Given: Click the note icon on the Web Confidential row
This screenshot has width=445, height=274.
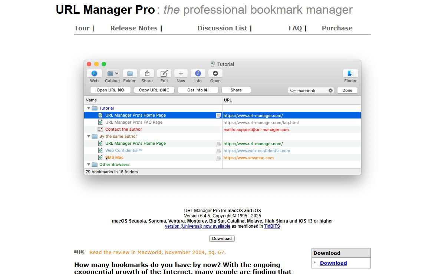Looking at the screenshot, I should 218,151.
